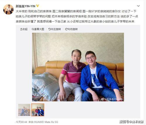Open the poster's round profile avatar
The image size is (146, 125).
tap(8, 9)
